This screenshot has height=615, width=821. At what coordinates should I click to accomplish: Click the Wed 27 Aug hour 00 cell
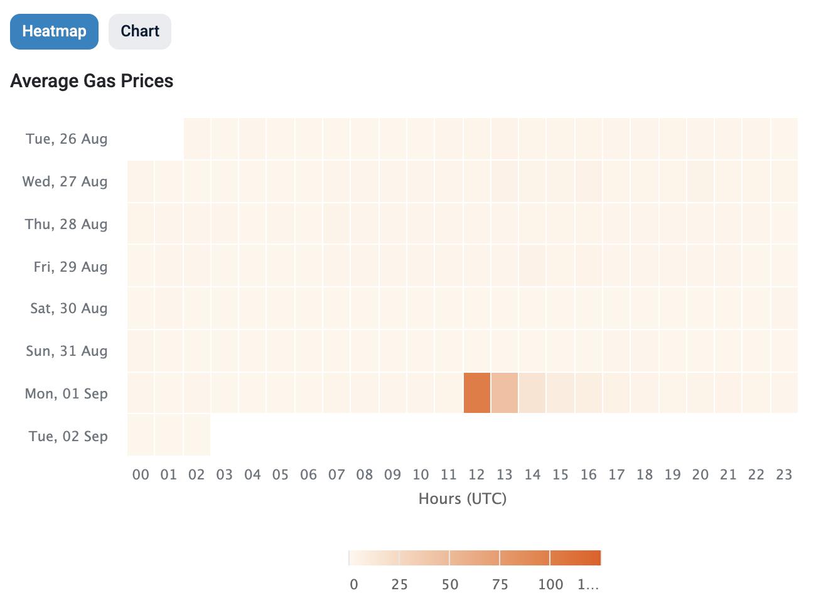[x=141, y=181]
